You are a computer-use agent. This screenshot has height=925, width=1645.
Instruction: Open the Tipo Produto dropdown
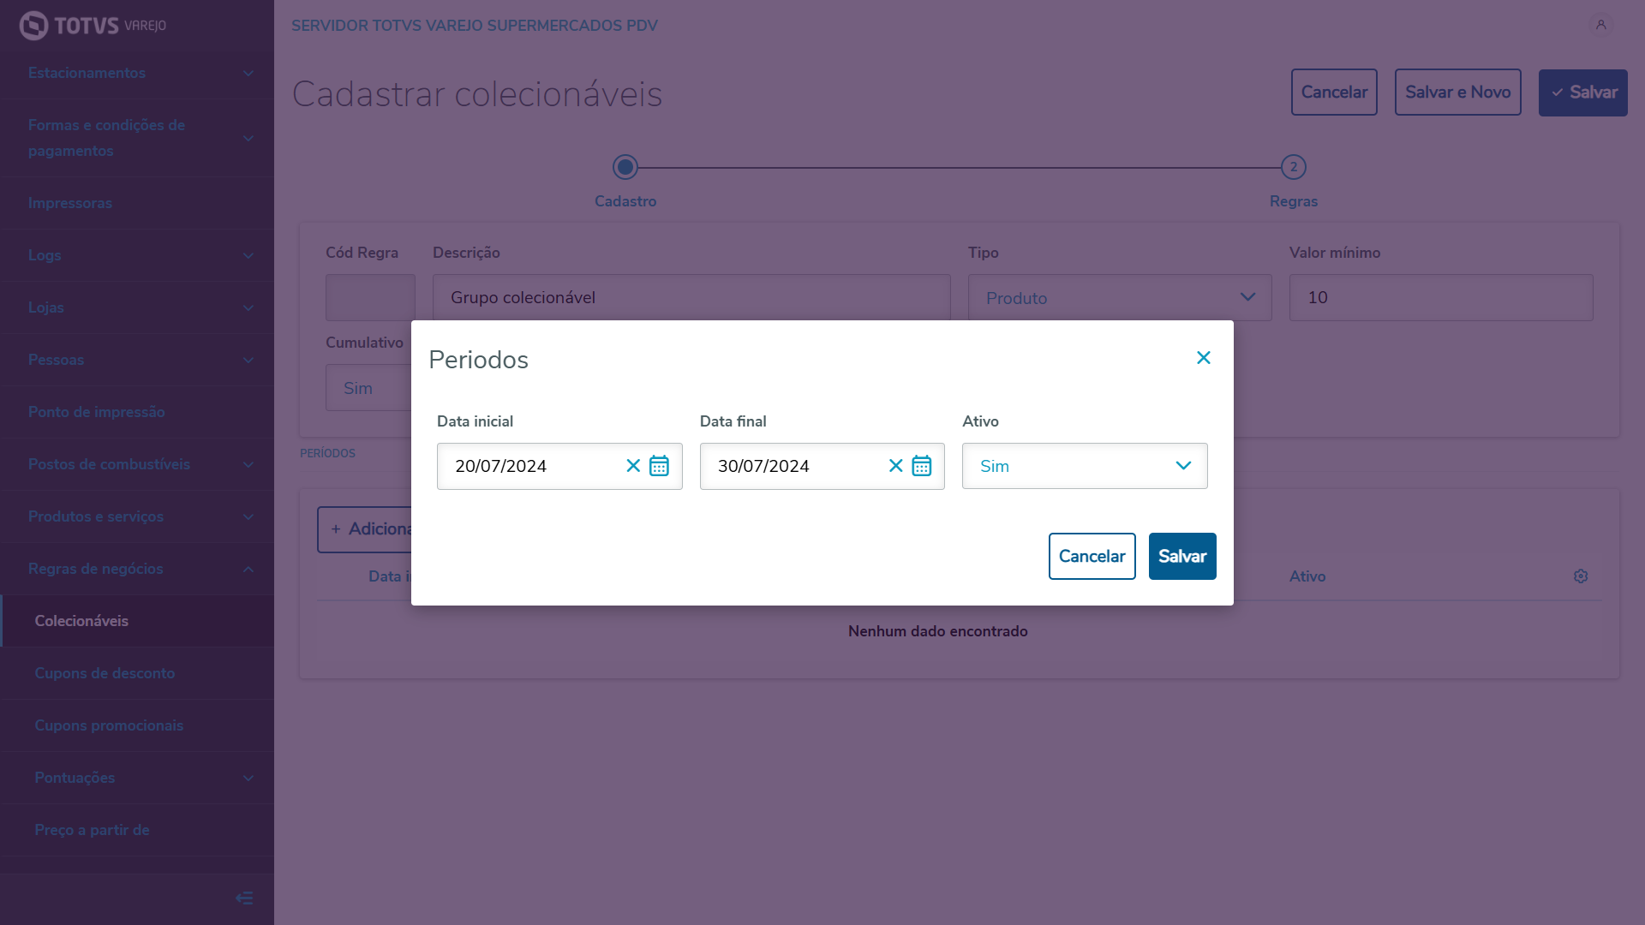point(1119,298)
